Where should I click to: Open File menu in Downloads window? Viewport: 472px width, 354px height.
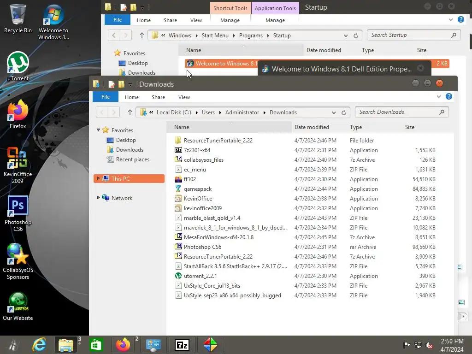point(106,97)
